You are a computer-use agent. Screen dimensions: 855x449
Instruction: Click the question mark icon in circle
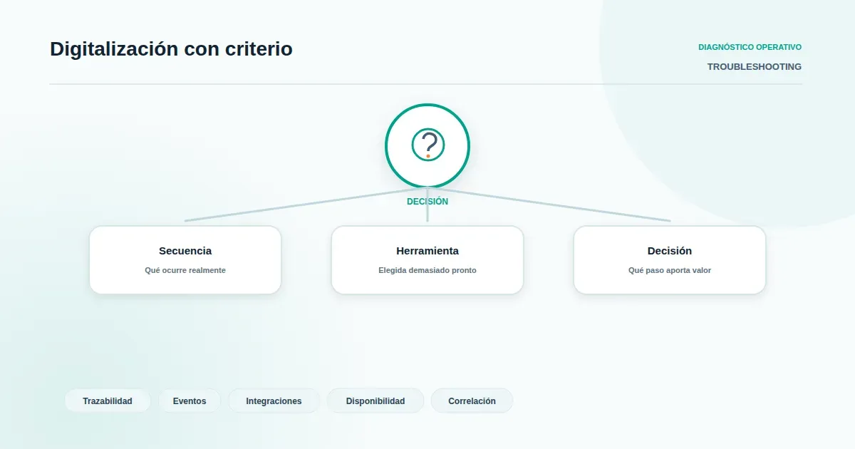(x=427, y=145)
